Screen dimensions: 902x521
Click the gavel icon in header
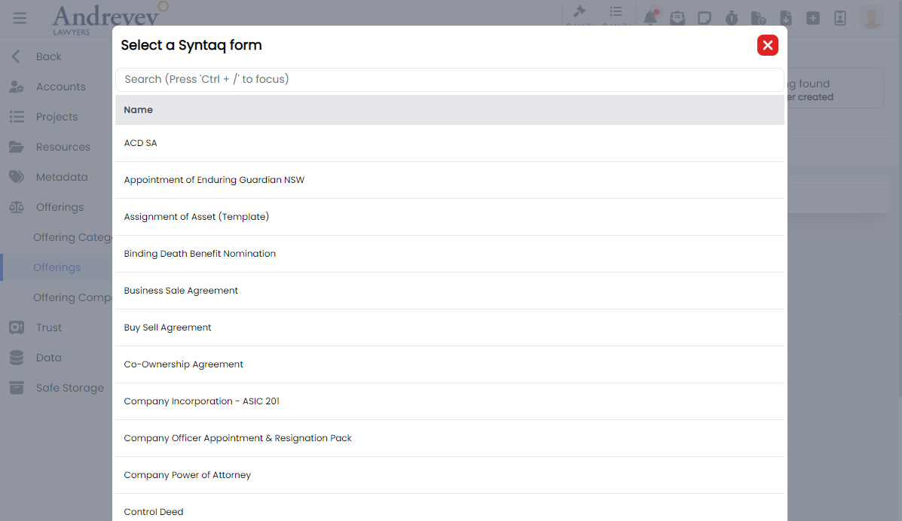pos(579,12)
